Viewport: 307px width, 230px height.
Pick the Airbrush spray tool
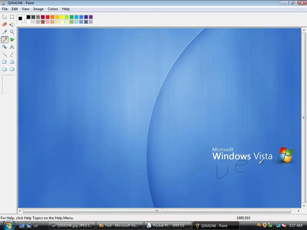4,47
